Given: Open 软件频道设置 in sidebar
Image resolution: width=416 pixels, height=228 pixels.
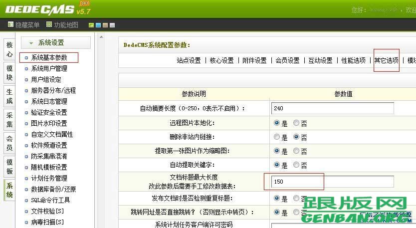Looking at the screenshot, I should coord(49,145).
